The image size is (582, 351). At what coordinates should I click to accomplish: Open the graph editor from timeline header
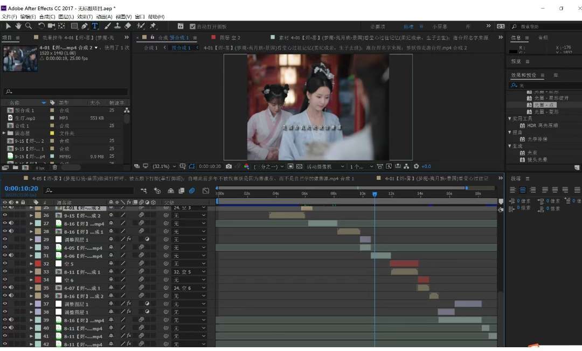(x=206, y=191)
